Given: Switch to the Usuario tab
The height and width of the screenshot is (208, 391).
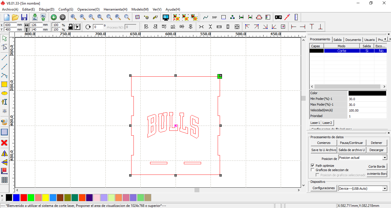Looking at the screenshot, I should pyautogui.click(x=370, y=40).
